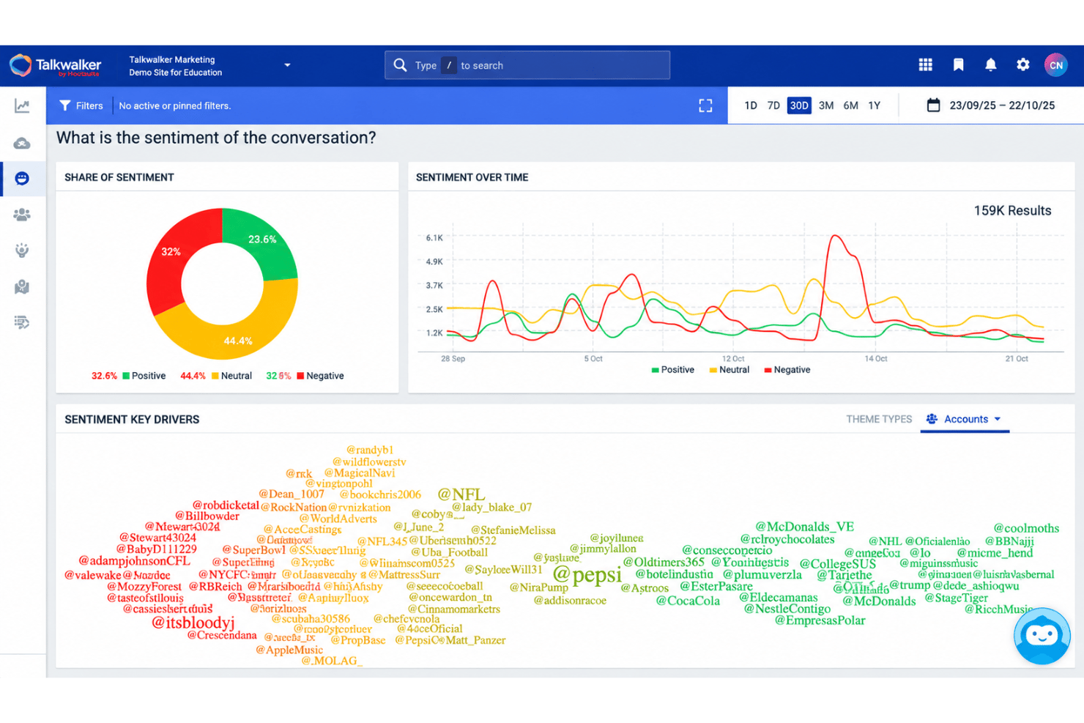Click @NestleContigo in the word cloud
This screenshot has height=723, width=1084.
[x=787, y=609]
